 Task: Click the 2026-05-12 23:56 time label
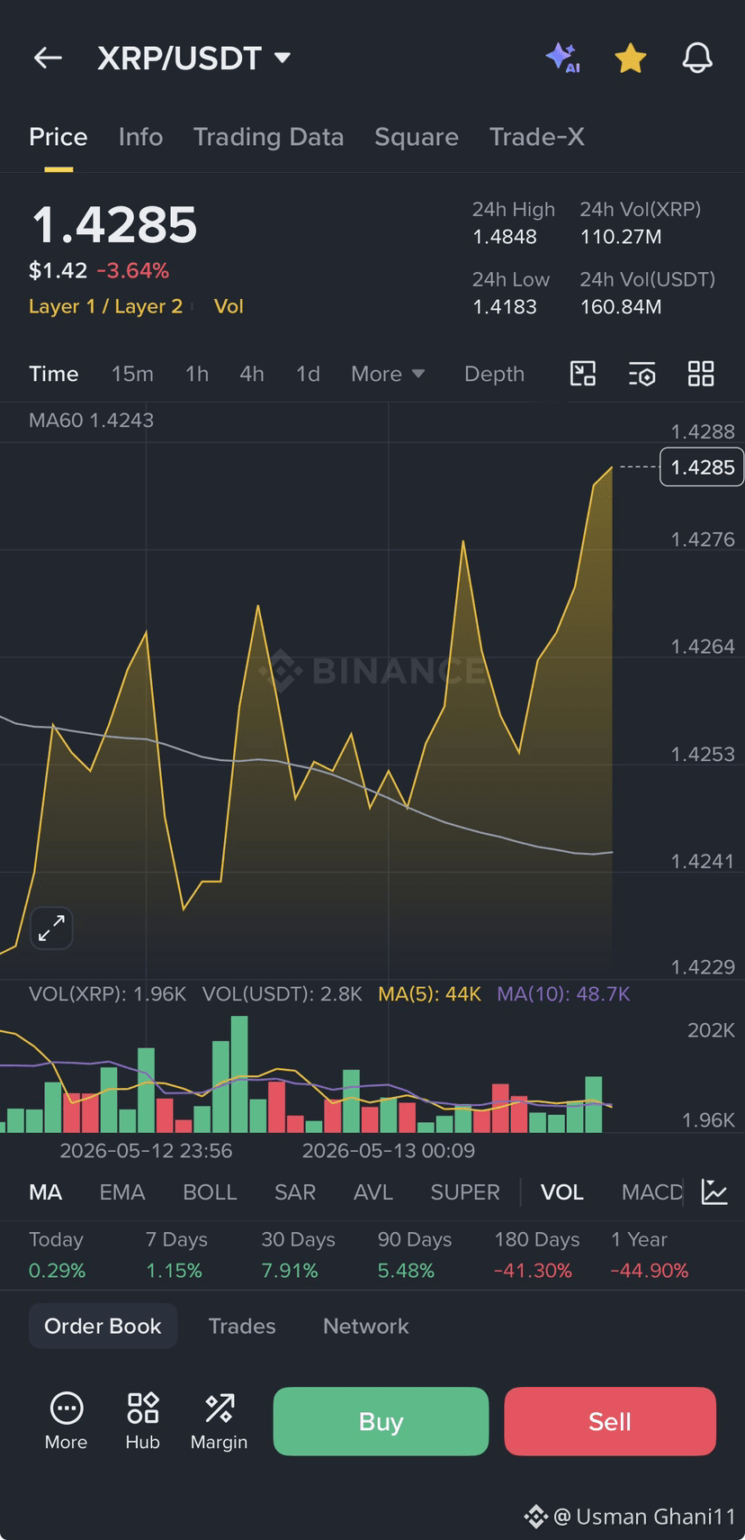click(x=146, y=1151)
